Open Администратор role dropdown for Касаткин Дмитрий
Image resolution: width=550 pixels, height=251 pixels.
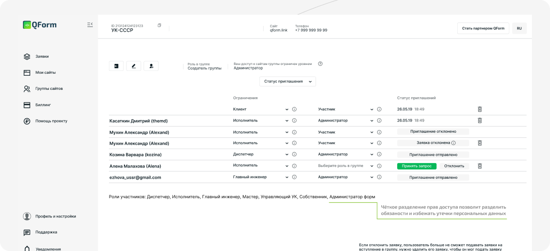tap(346, 121)
